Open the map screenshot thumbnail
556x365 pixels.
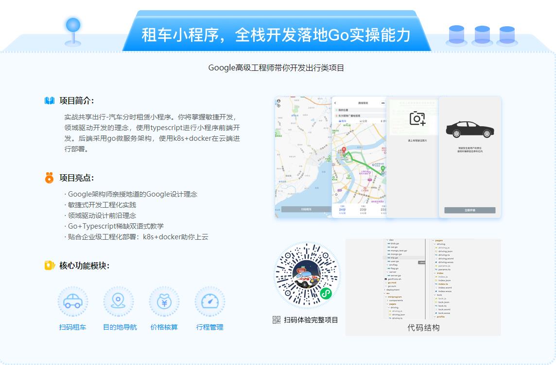click(x=304, y=157)
